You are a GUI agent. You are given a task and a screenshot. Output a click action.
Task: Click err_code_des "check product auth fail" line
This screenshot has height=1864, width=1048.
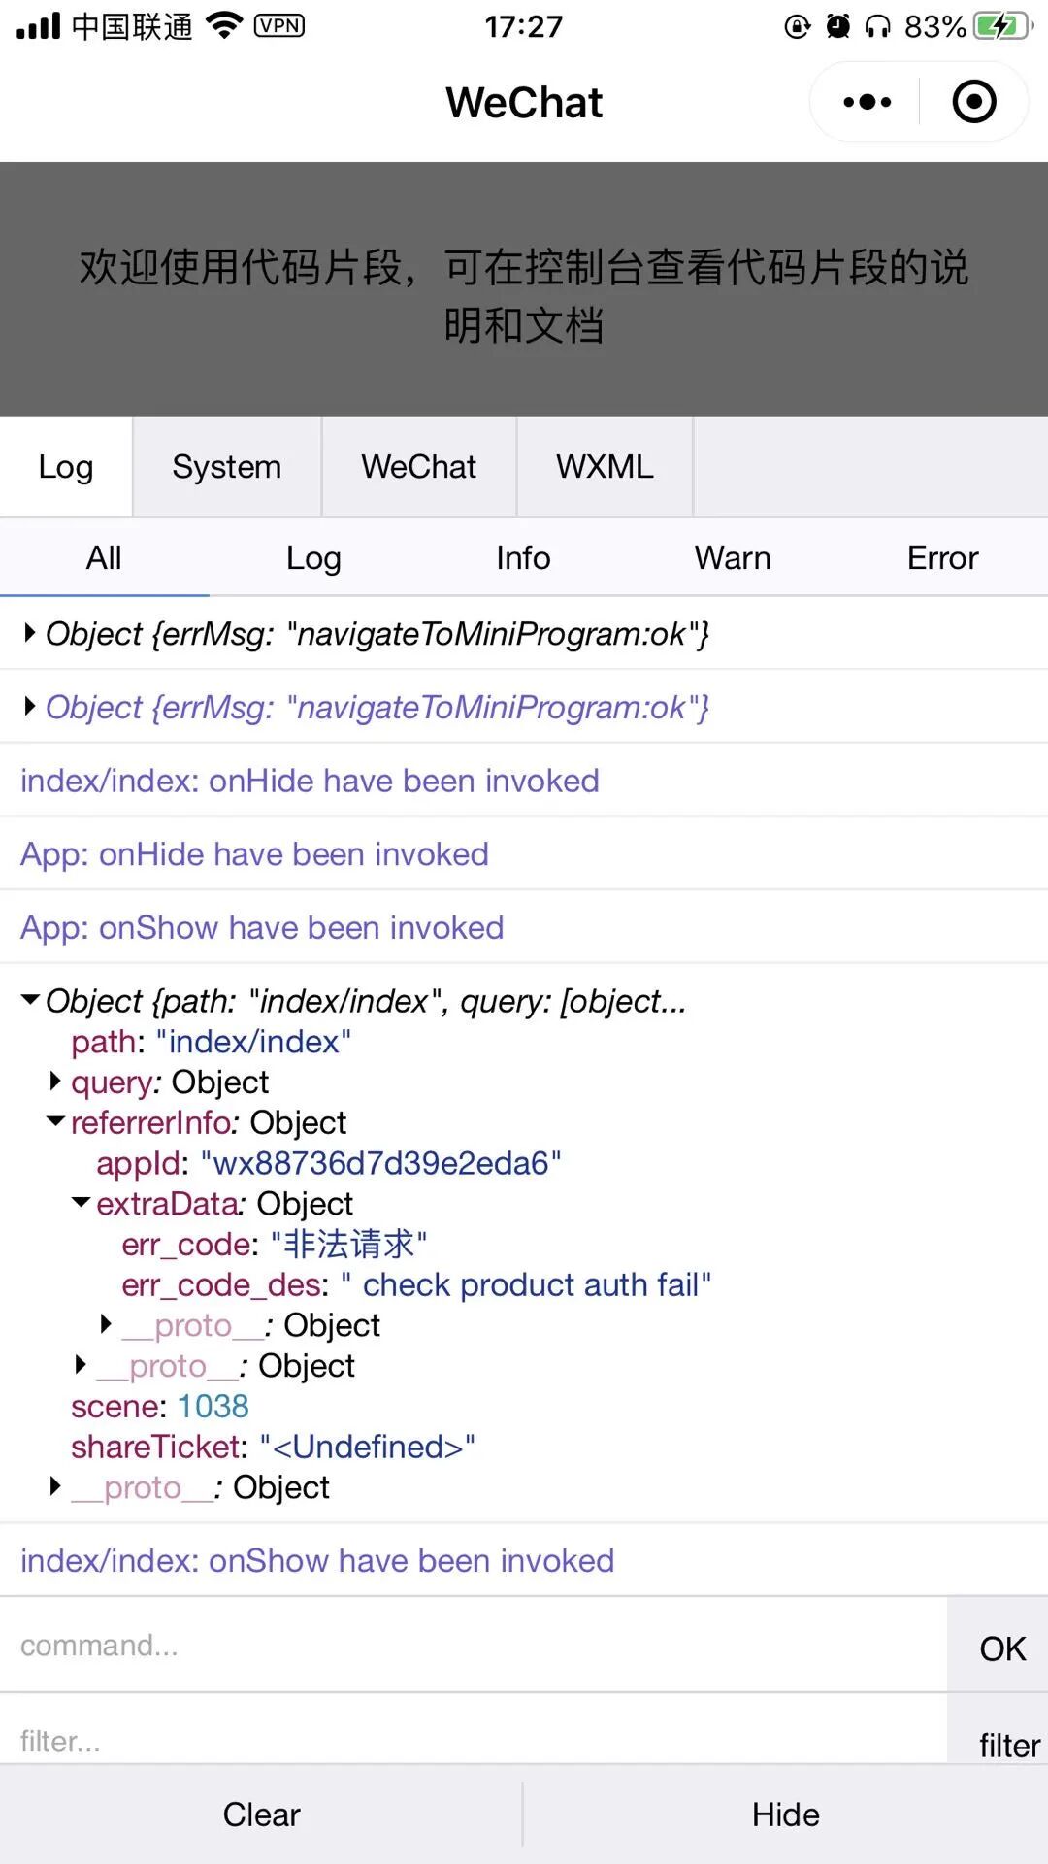(x=416, y=1284)
